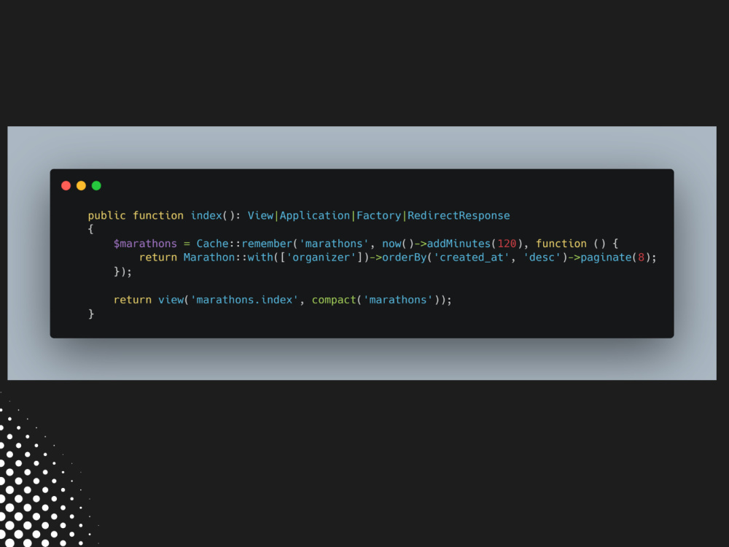
Task: Click the 'Factory' return type
Action: [378, 215]
